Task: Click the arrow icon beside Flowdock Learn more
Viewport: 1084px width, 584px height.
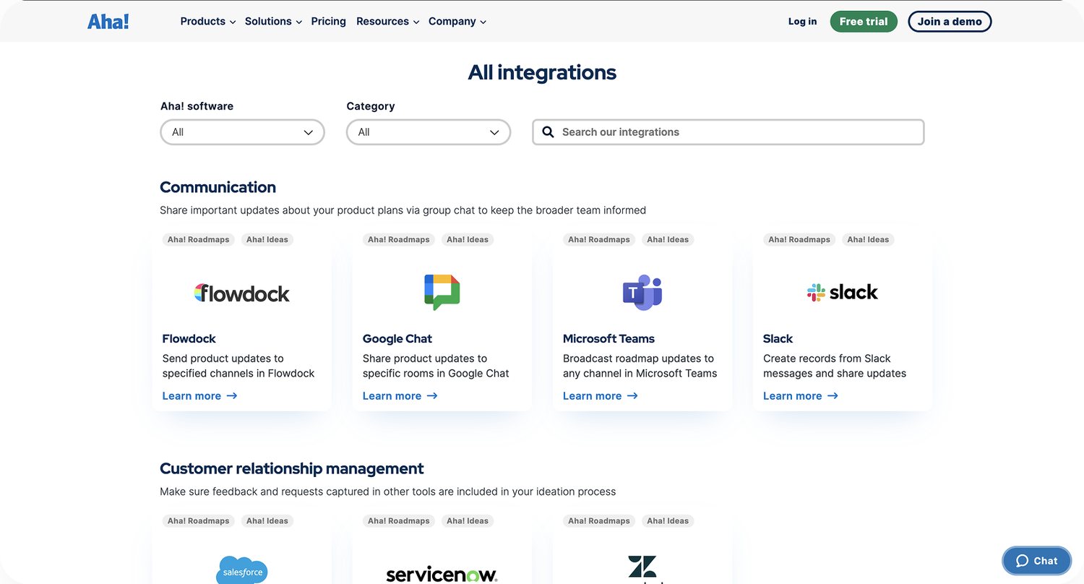Action: [x=232, y=396]
